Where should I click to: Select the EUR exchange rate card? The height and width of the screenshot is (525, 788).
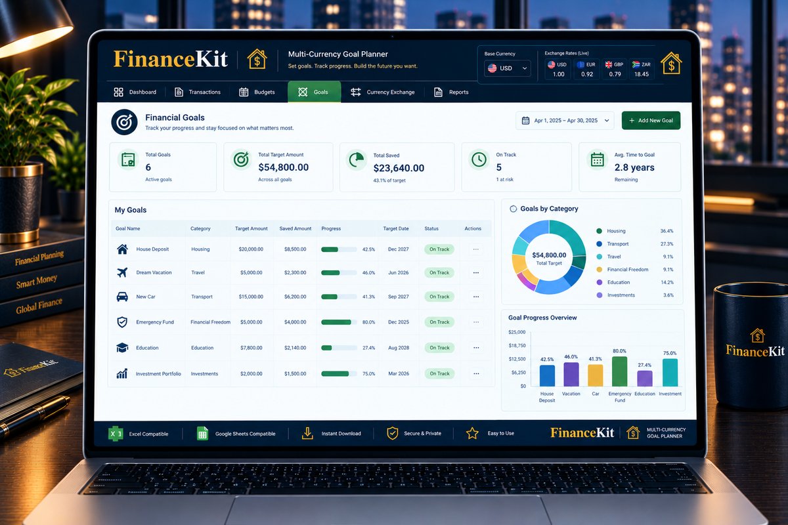click(587, 69)
